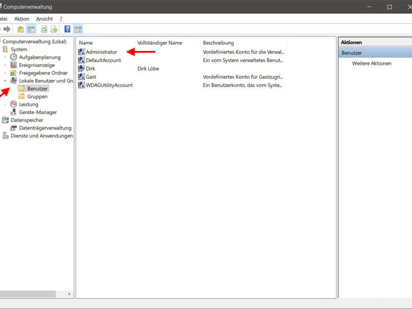Expand the Freigegebene Ordner tree node
This screenshot has height=309, width=412.
tap(5, 73)
